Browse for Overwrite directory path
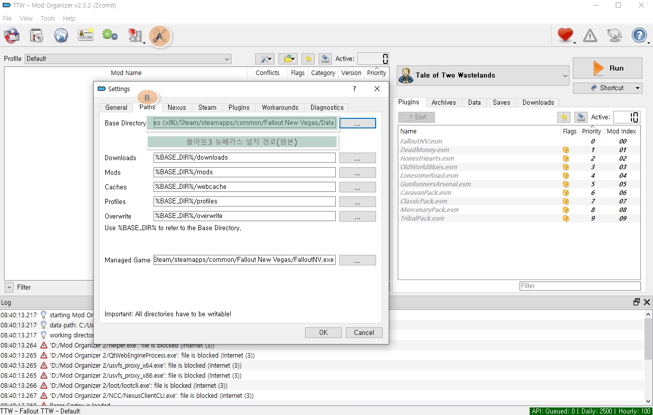 [357, 216]
